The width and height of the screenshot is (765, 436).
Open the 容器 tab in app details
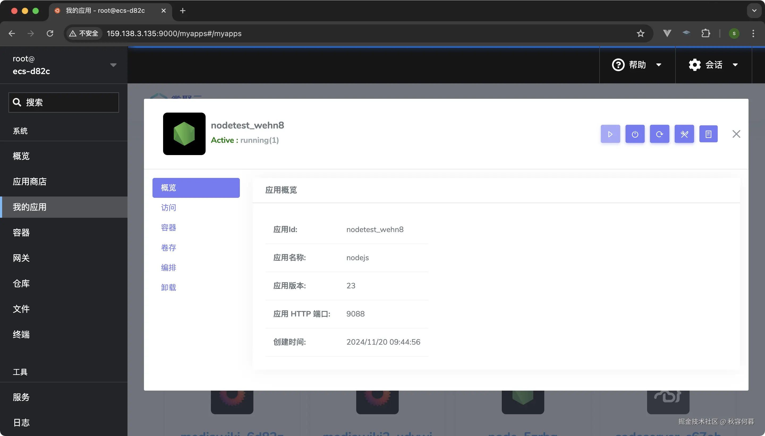click(x=168, y=228)
